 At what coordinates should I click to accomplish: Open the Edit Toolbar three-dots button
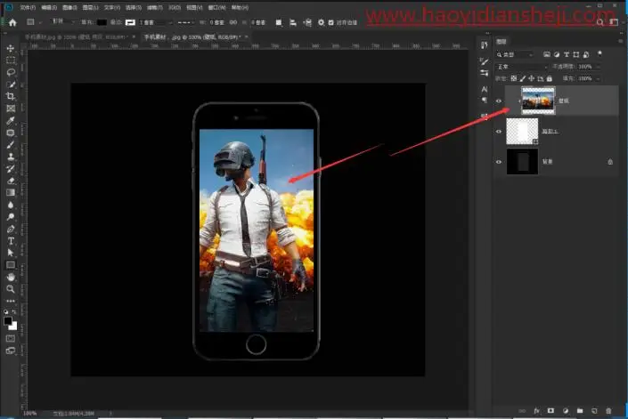pos(11,301)
